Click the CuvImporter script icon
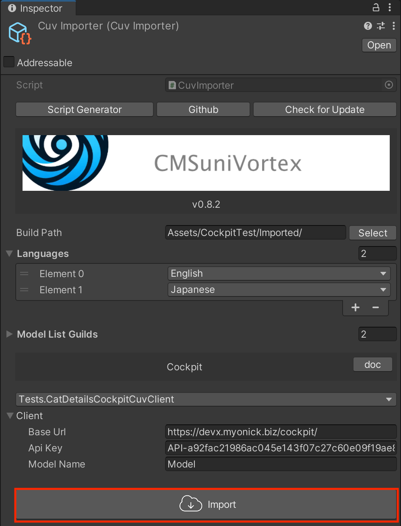 click(x=172, y=85)
